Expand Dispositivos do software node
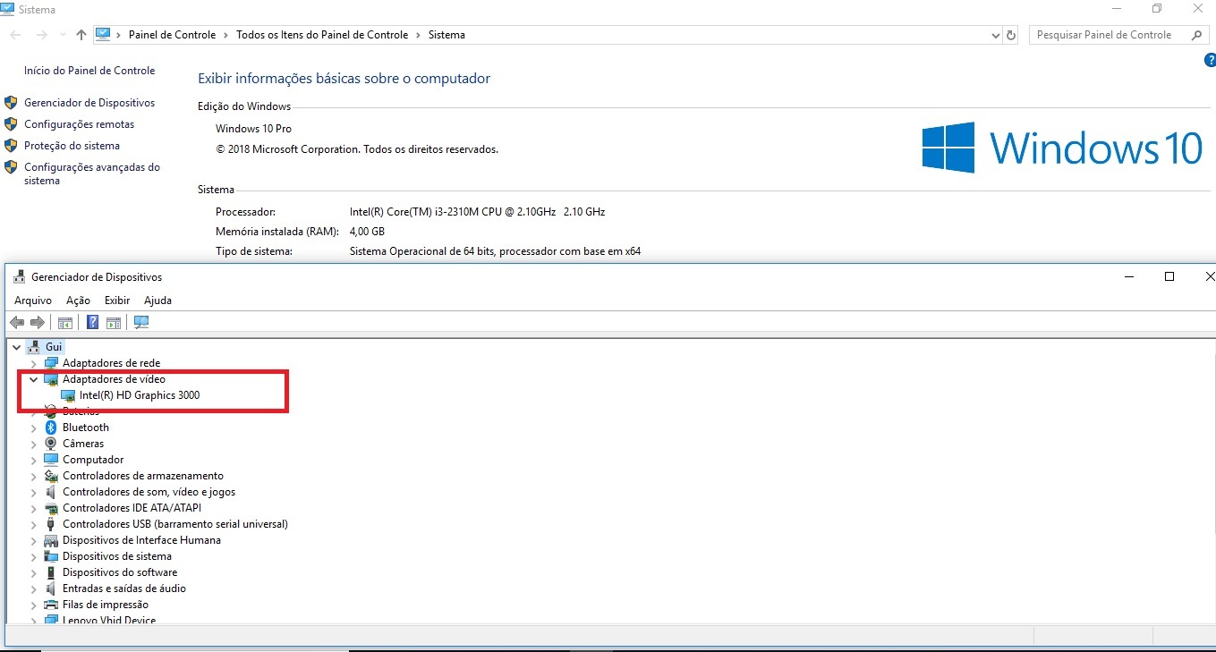 pos(34,572)
